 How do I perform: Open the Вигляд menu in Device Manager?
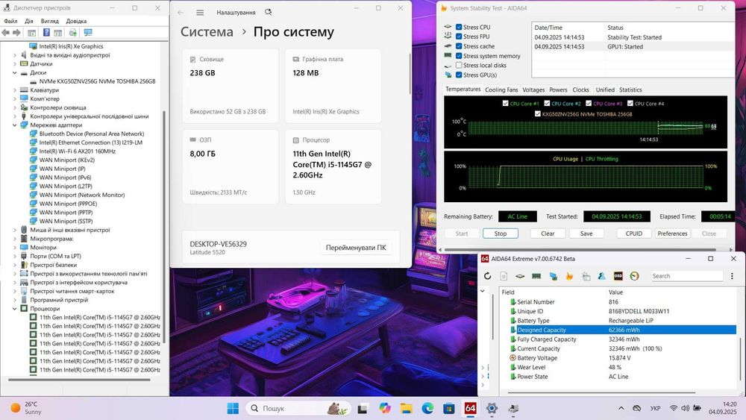49,21
